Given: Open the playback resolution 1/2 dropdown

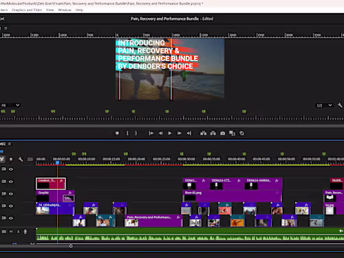Looking at the screenshot, I should [x=324, y=105].
